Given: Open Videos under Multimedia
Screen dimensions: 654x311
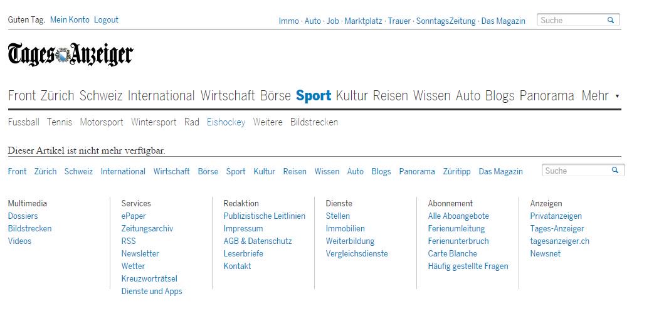Looking at the screenshot, I should [x=19, y=241].
